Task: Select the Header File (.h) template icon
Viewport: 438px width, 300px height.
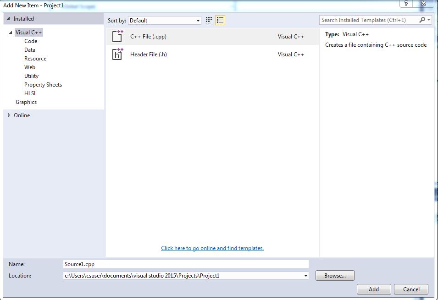Action: tap(117, 55)
